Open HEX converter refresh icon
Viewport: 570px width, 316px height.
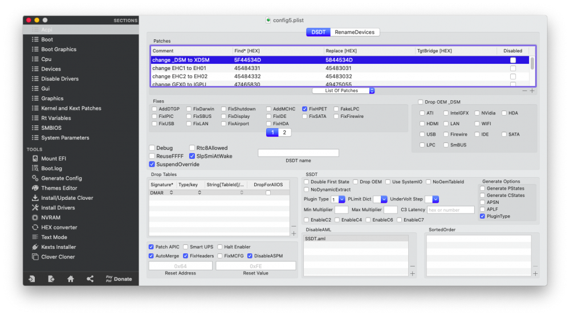35,227
